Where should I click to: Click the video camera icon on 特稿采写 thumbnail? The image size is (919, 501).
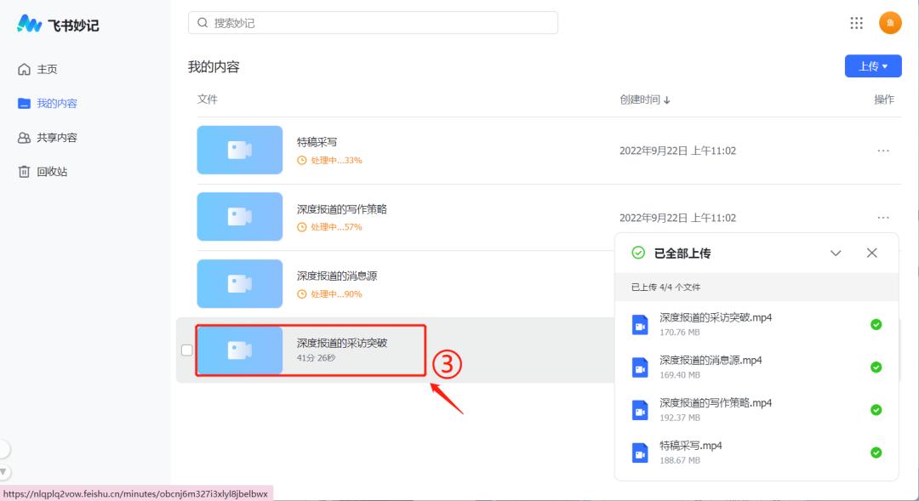(239, 150)
